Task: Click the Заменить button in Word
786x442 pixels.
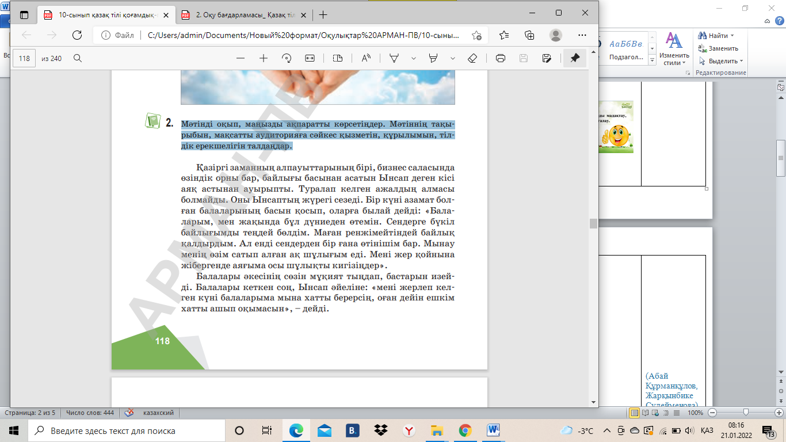Action: click(719, 48)
